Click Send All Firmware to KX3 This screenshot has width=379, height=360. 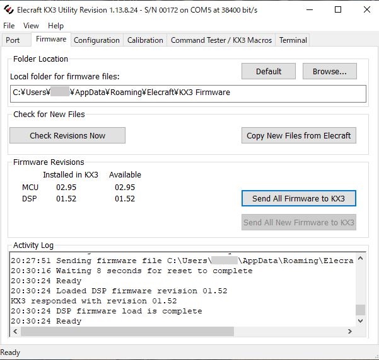click(x=299, y=198)
